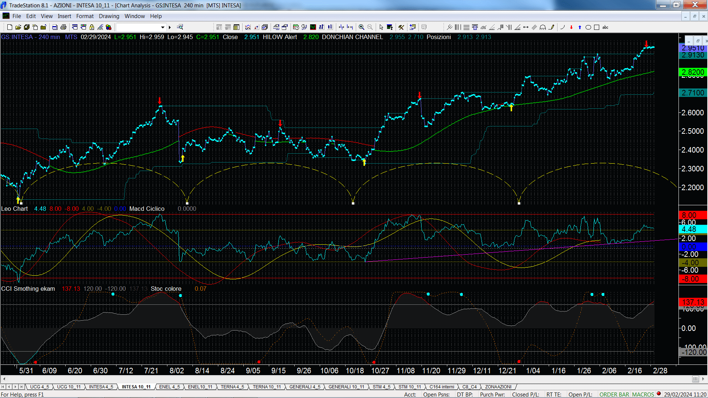The image size is (708, 398).
Task: Switch to the STM 4_5 tab
Action: pos(382,387)
